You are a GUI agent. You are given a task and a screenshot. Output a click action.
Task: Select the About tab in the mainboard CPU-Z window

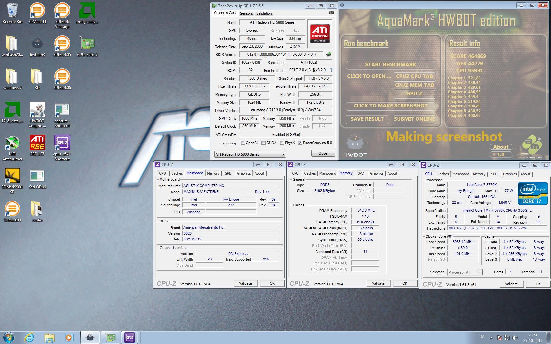[x=259, y=173]
